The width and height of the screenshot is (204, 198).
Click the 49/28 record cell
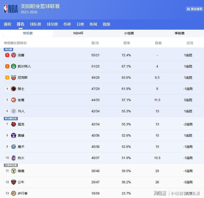click(x=95, y=78)
